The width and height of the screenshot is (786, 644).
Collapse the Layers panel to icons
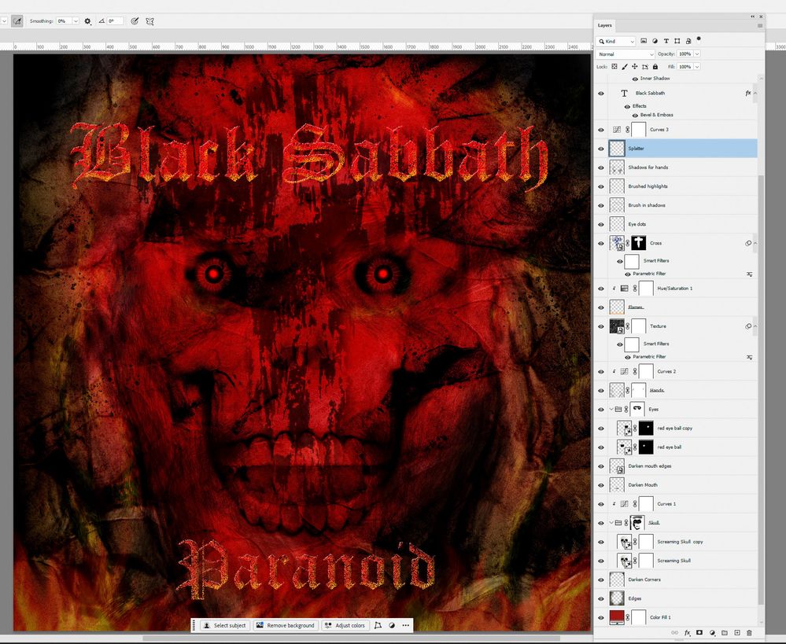(x=752, y=17)
